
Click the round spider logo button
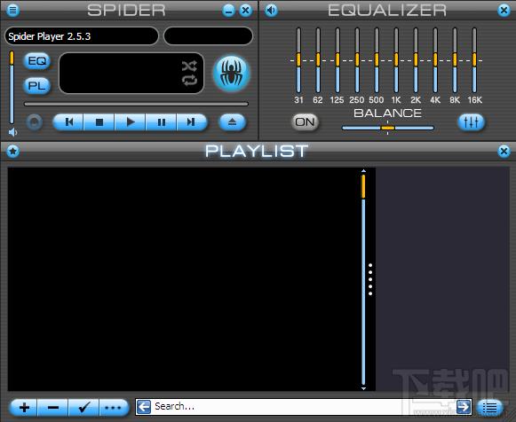232,74
